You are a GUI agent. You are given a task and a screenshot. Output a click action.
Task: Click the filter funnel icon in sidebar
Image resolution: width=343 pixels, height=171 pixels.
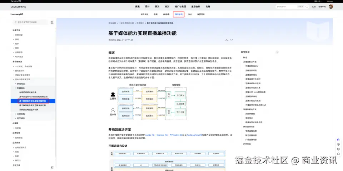[15, 22]
